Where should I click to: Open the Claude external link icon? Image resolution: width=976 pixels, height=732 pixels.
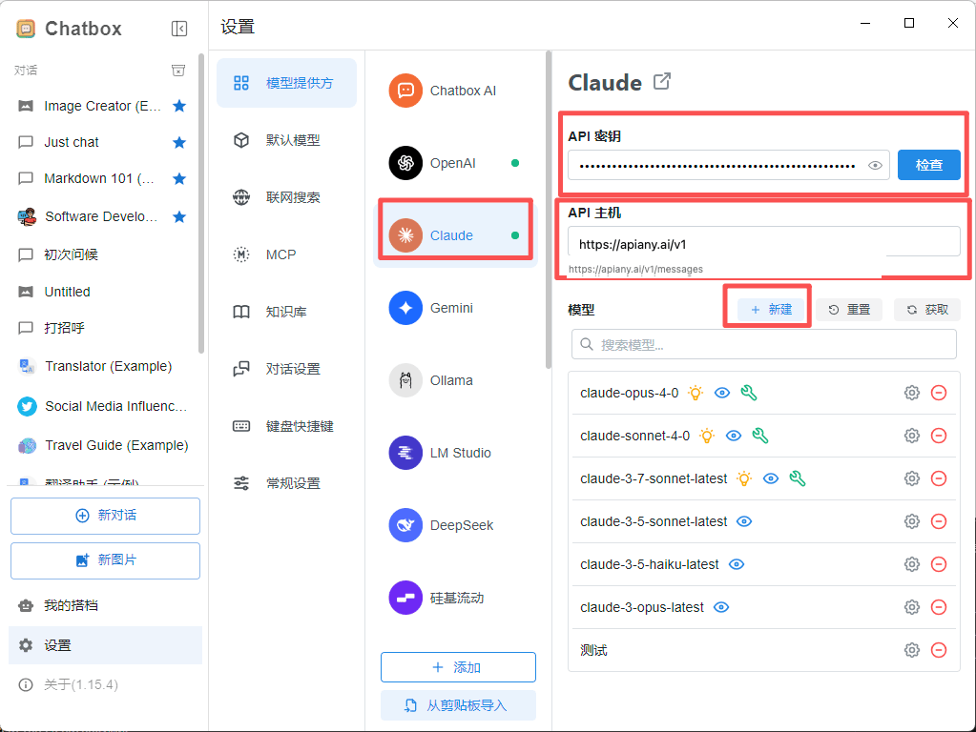click(x=662, y=81)
